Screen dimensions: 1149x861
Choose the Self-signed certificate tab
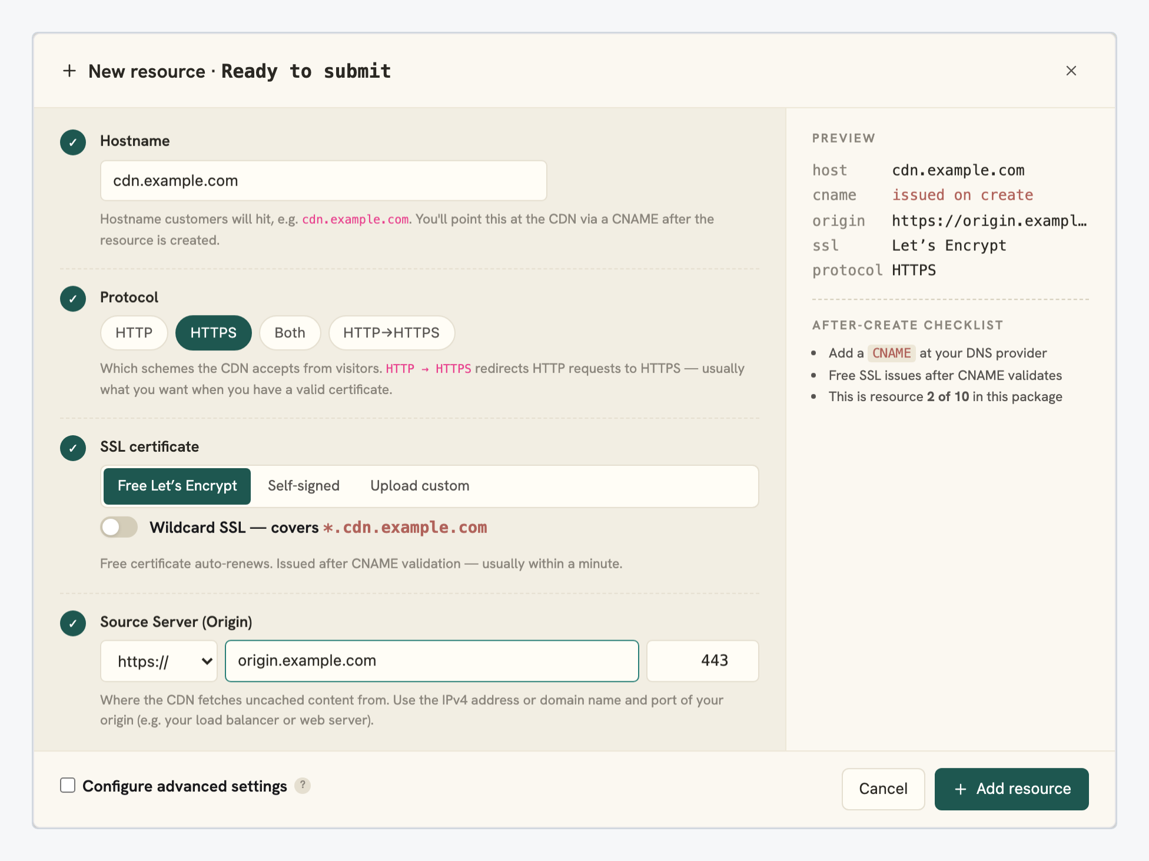304,486
